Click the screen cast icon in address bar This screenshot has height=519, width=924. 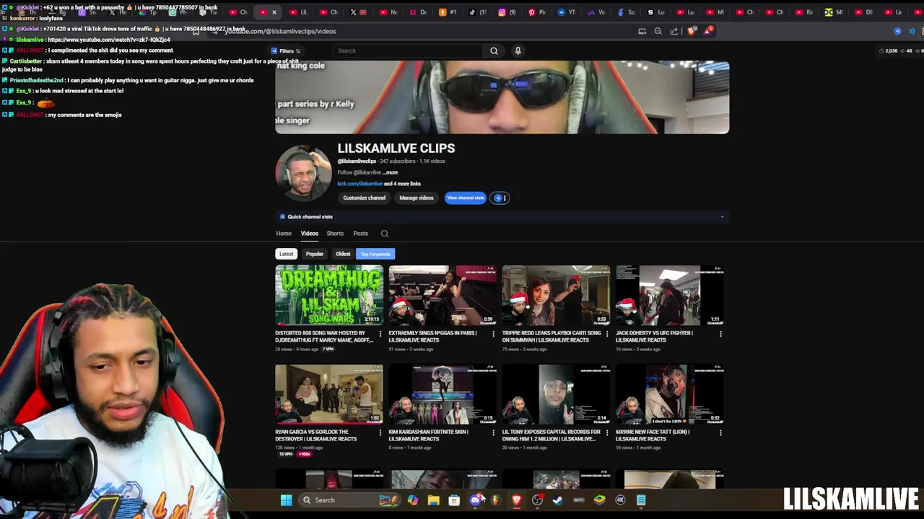(642, 31)
